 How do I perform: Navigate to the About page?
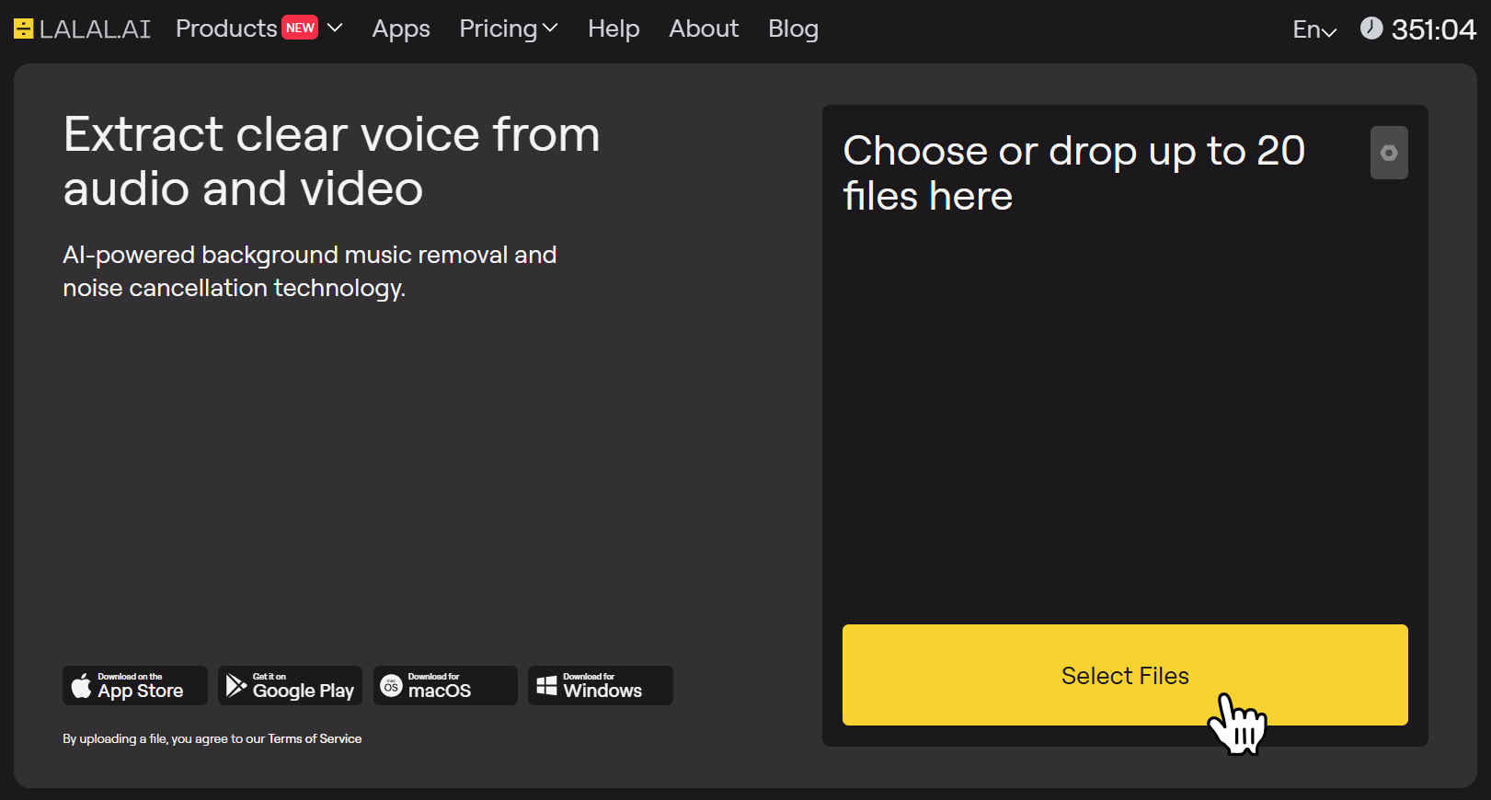(704, 29)
